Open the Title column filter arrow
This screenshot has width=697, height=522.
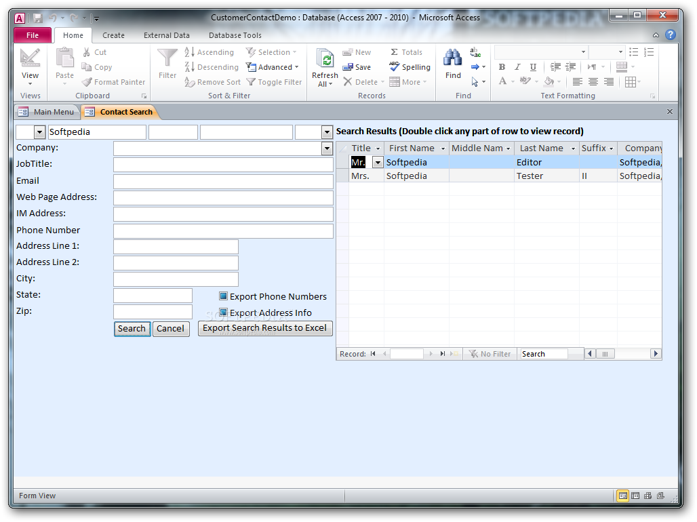click(x=378, y=148)
